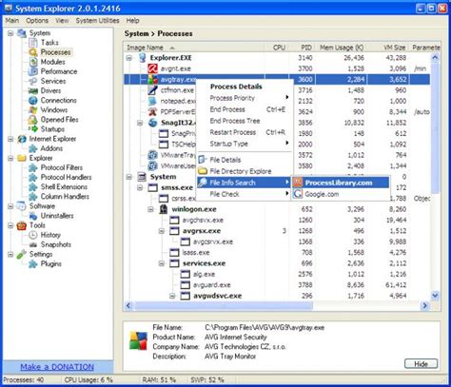Click the ProcessLibrary.com icon in submenu
451x387 pixels.
point(298,183)
